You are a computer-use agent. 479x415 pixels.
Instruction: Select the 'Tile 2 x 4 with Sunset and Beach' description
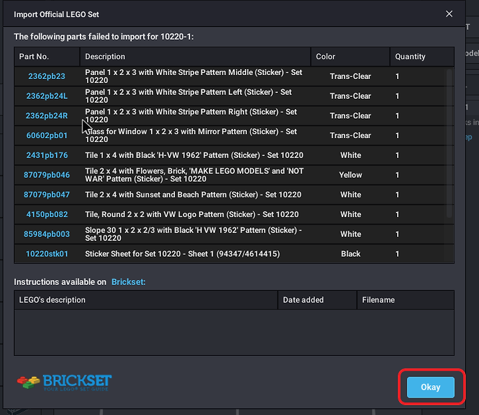point(193,195)
